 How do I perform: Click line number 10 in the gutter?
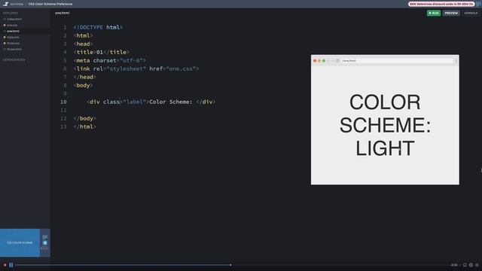click(x=63, y=102)
